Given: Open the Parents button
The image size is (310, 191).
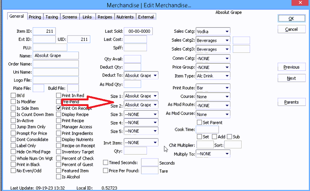Looking at the screenshot, I should [x=291, y=102].
